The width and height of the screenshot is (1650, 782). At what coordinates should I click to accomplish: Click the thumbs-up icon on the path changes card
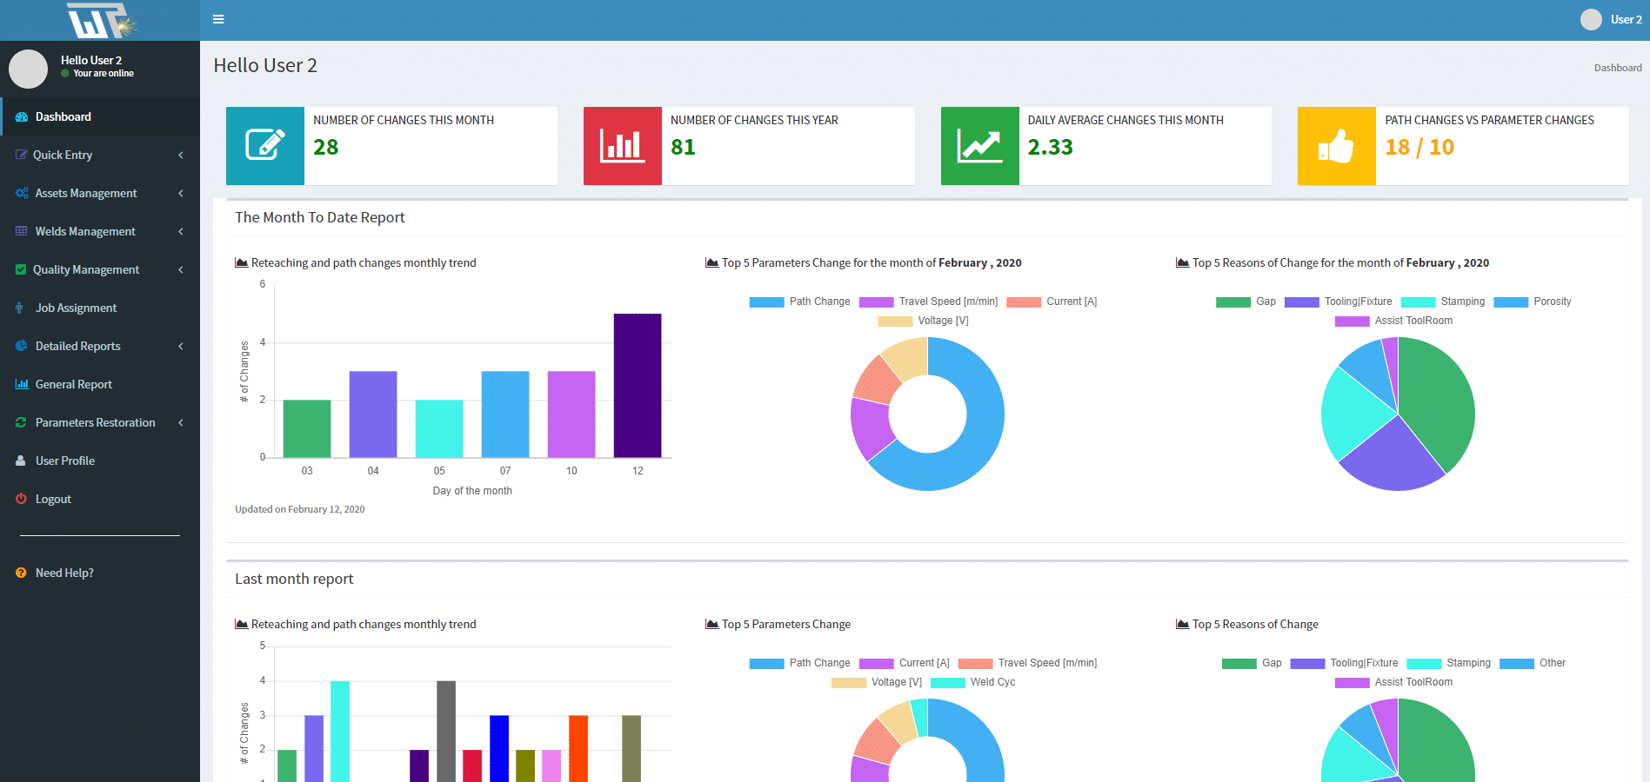[1337, 146]
